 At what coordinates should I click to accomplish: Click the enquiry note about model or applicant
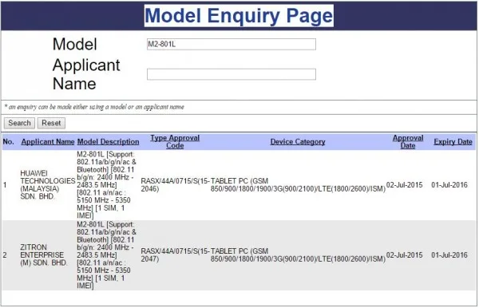[x=94, y=107]
